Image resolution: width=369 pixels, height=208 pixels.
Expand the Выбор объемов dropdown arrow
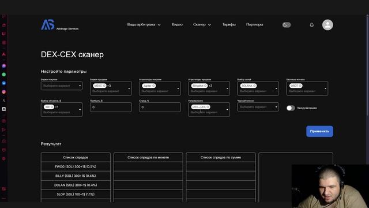tap(80, 110)
